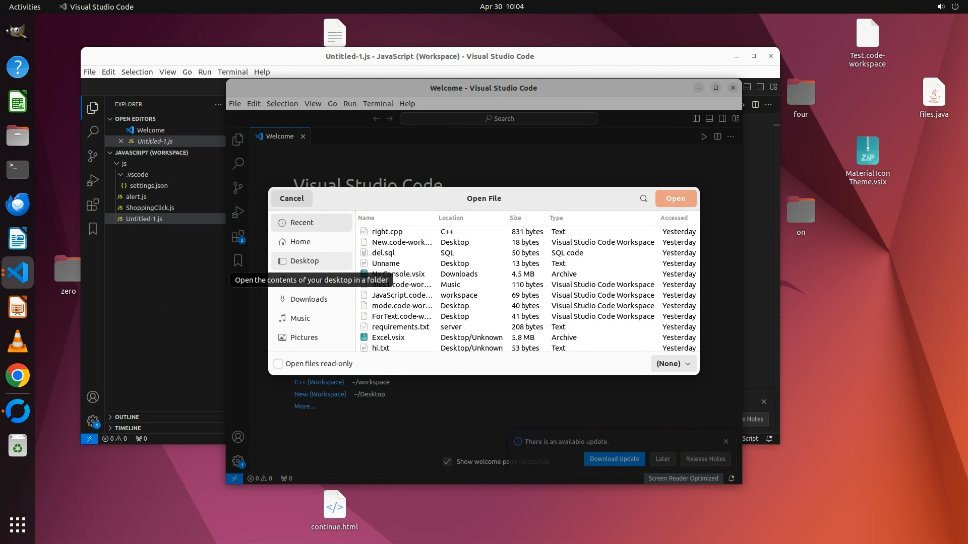Open Terminal menu in front window

point(378,104)
